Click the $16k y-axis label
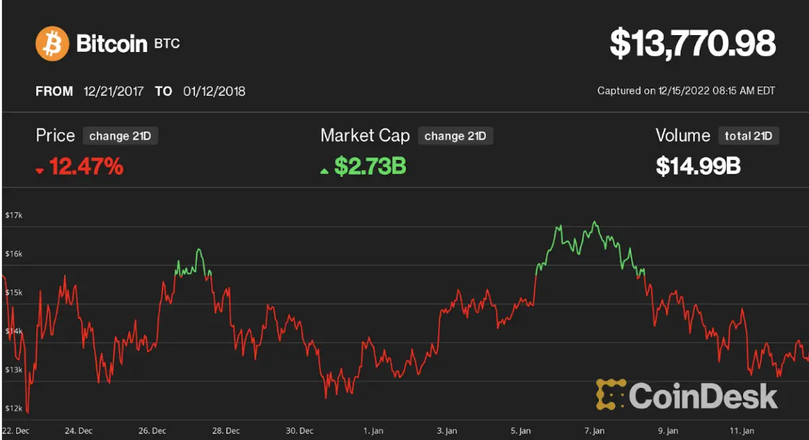 pyautogui.click(x=13, y=254)
